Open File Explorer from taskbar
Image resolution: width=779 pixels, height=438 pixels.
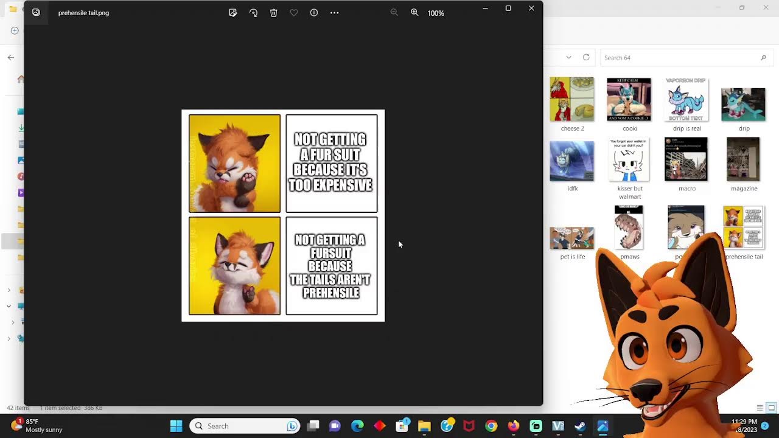(x=424, y=426)
